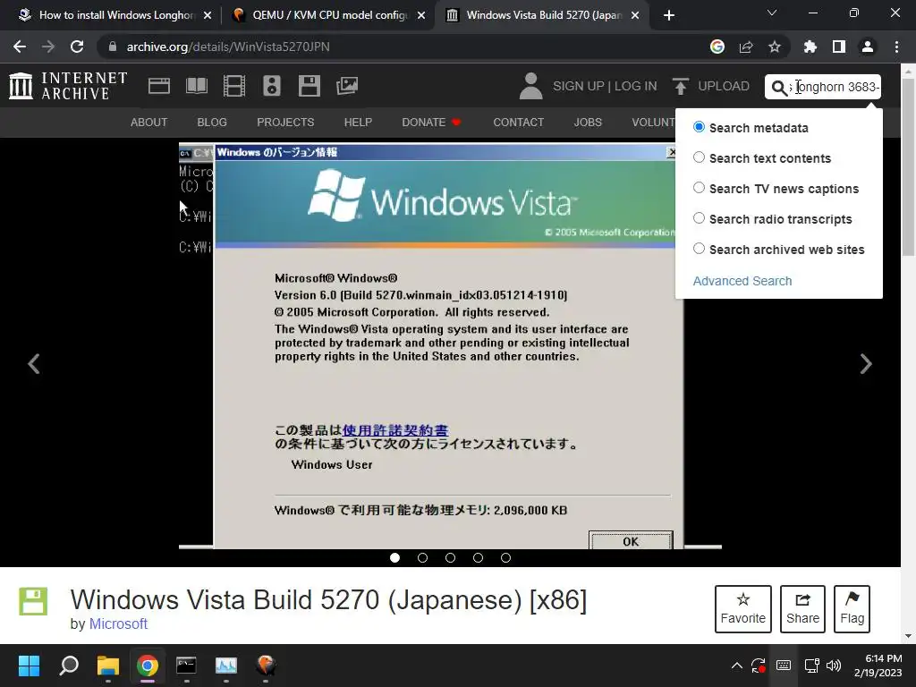Open the HELP menu item
916x687 pixels.
(x=358, y=122)
